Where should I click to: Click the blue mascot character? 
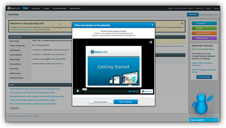[202, 104]
